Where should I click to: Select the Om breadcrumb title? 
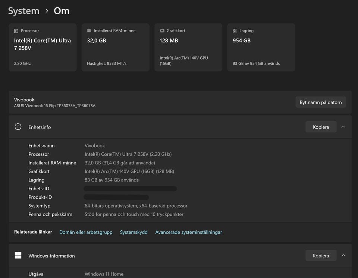tap(62, 11)
